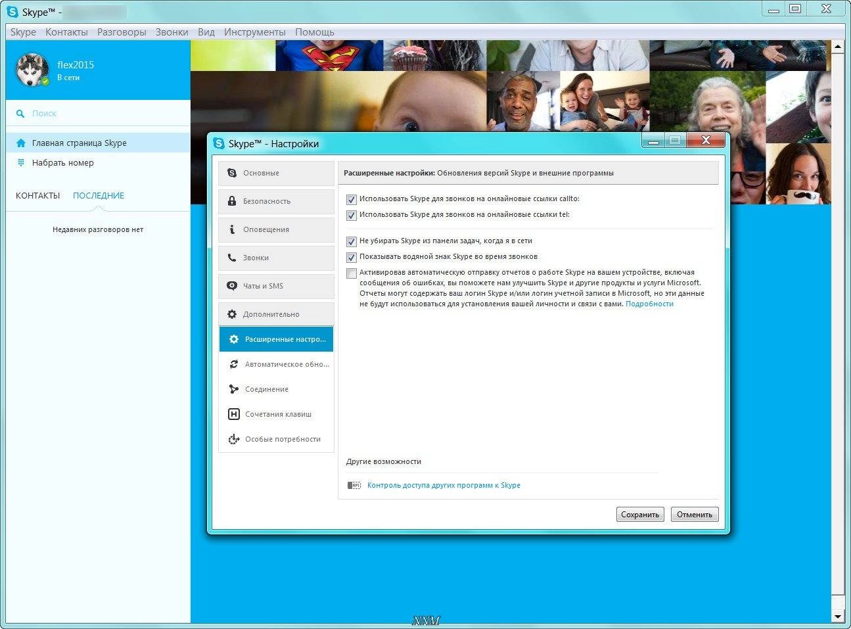The image size is (851, 629).
Task: Click the gear icon on Расширенные настройки
Action: coord(233,339)
